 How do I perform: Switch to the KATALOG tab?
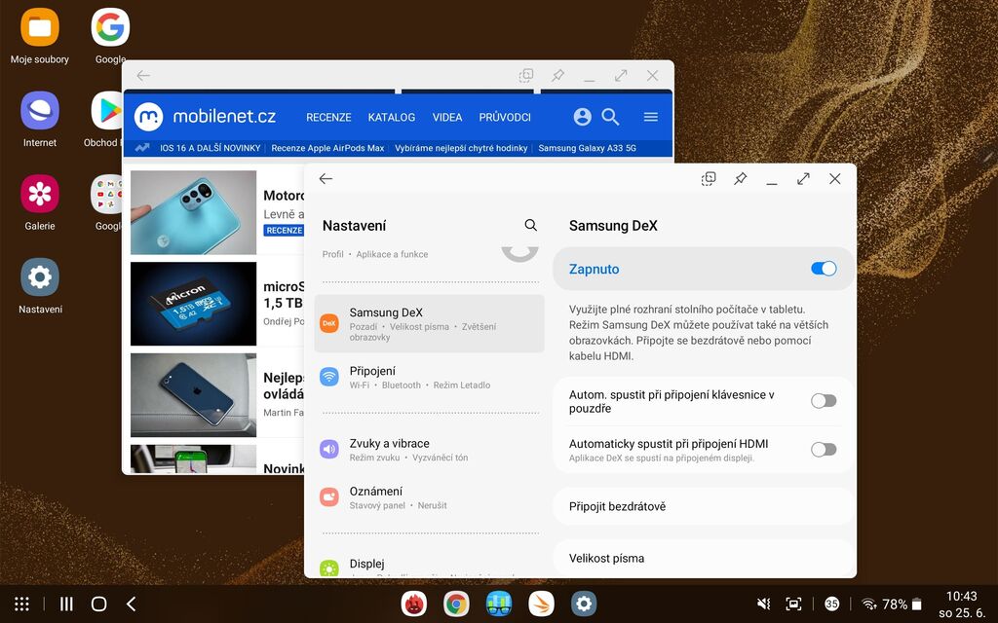tap(391, 117)
